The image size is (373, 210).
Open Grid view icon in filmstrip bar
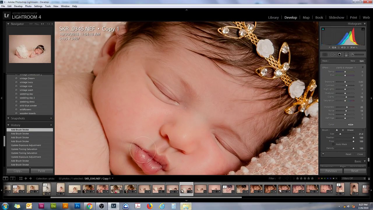coord(21,178)
